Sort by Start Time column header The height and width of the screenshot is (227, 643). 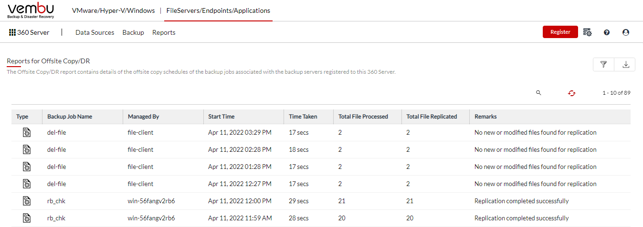[221, 117]
